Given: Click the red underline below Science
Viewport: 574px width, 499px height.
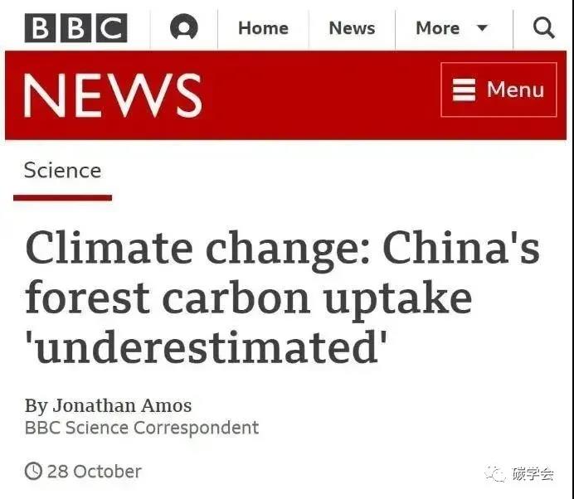Looking at the screenshot, I should [x=62, y=197].
